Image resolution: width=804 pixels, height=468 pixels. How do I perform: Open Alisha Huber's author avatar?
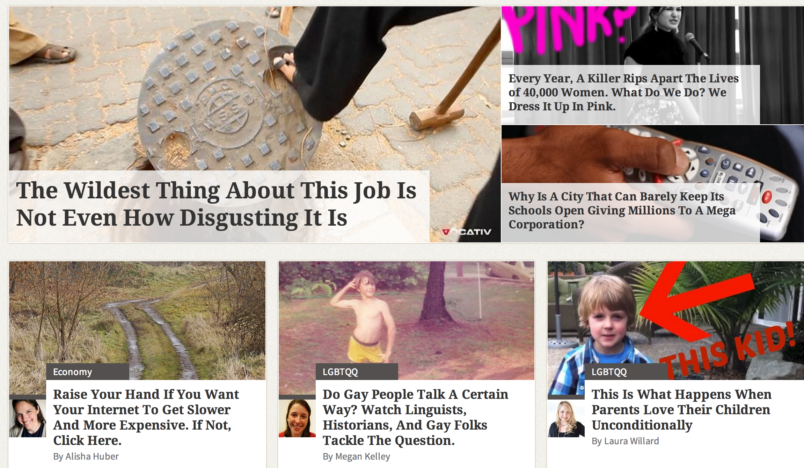(x=28, y=418)
